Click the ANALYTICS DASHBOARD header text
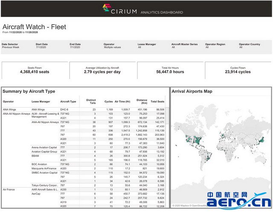 click(x=162, y=12)
